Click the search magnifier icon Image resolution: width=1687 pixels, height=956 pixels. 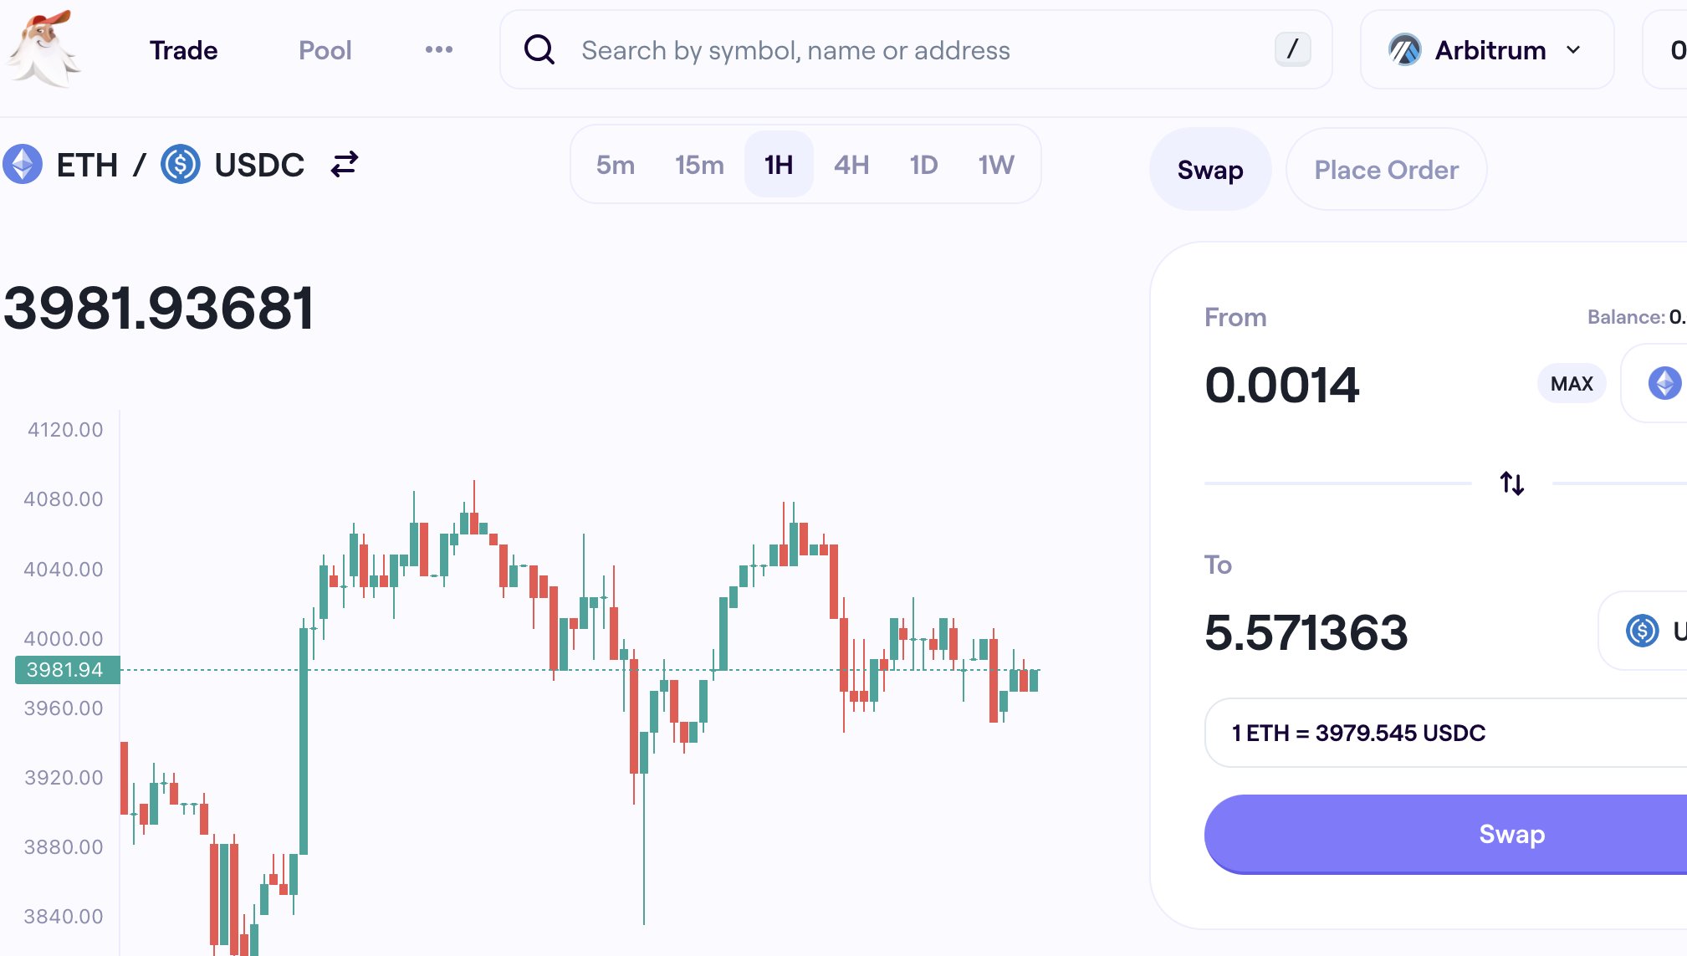(539, 50)
